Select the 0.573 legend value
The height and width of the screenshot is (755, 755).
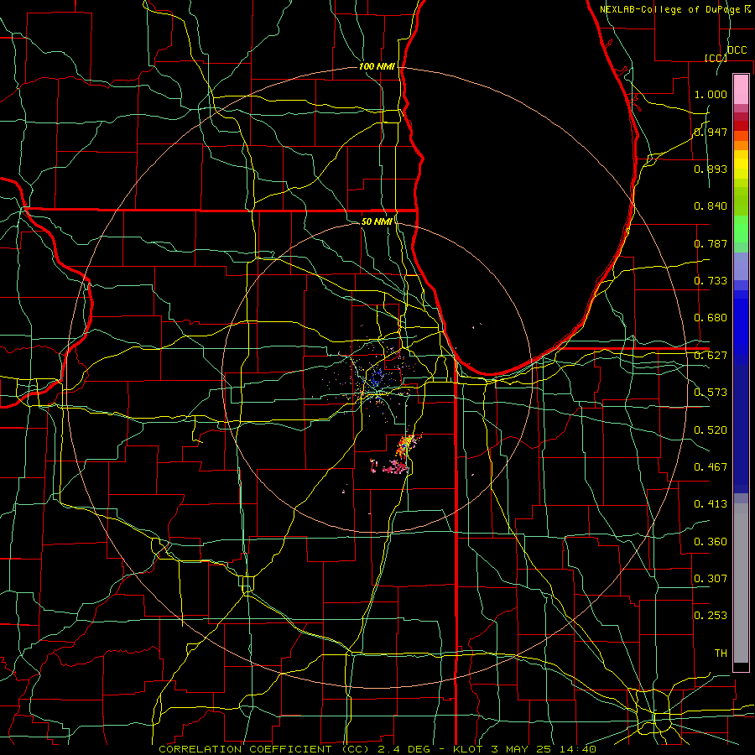711,393
